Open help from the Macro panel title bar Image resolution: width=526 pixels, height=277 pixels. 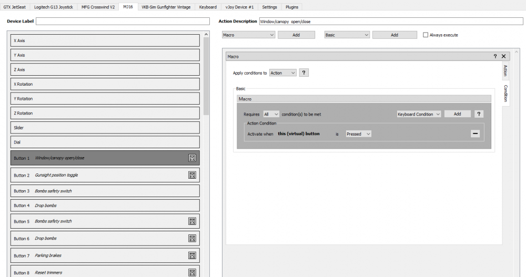click(495, 56)
